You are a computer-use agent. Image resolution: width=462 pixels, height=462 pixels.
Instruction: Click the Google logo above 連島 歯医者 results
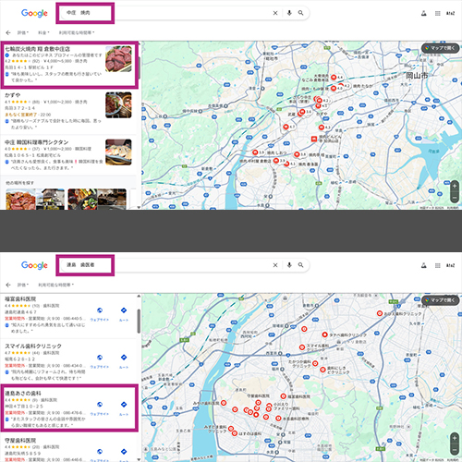[x=34, y=265]
